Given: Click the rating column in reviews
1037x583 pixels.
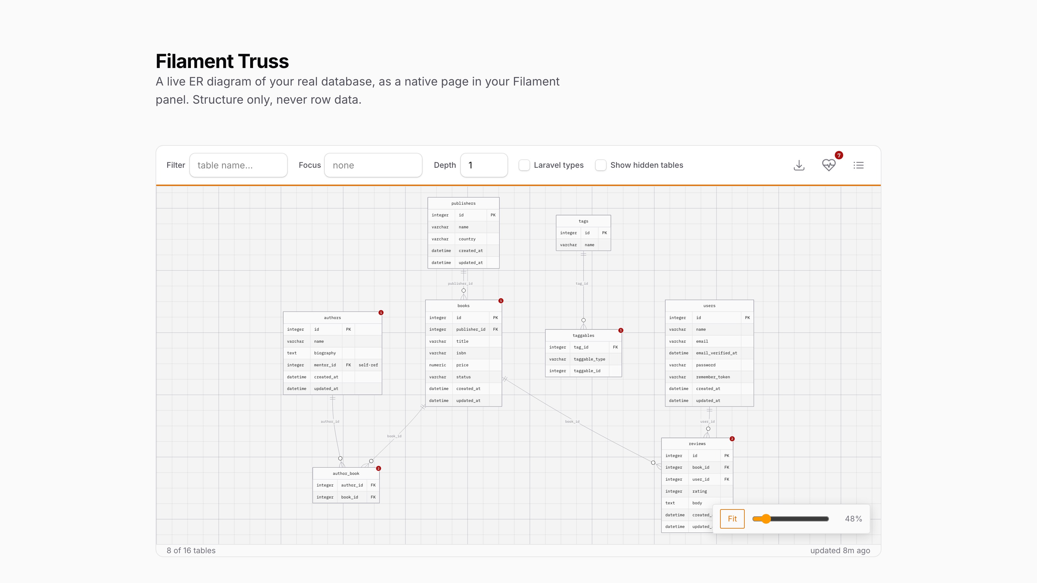Looking at the screenshot, I should click(697, 491).
